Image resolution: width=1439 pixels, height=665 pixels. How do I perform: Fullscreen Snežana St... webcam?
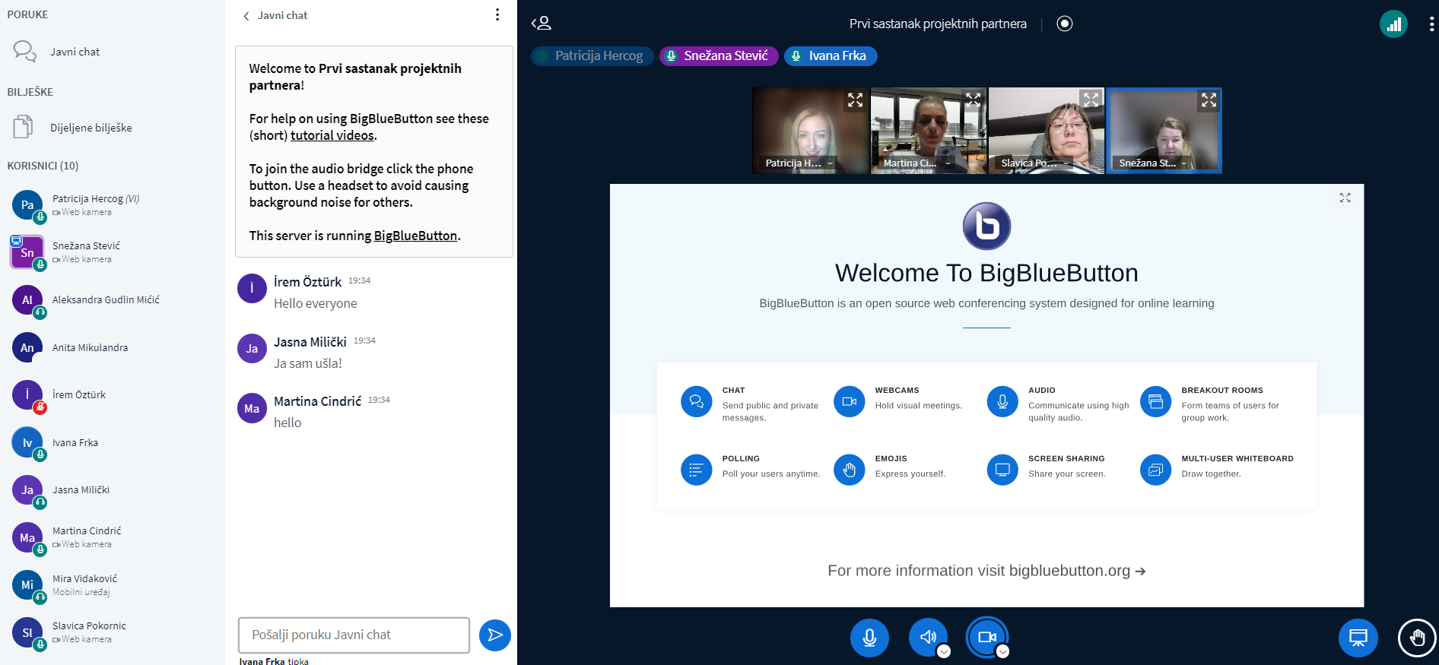pyautogui.click(x=1209, y=100)
